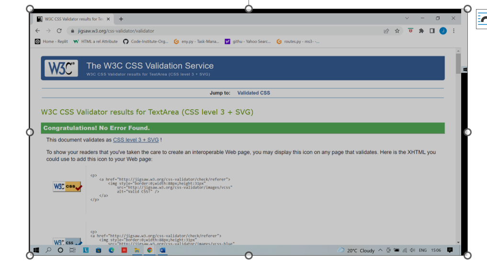The height and width of the screenshot is (272, 487).
Task: Open Microsoft Edge on taskbar
Action: point(111,250)
